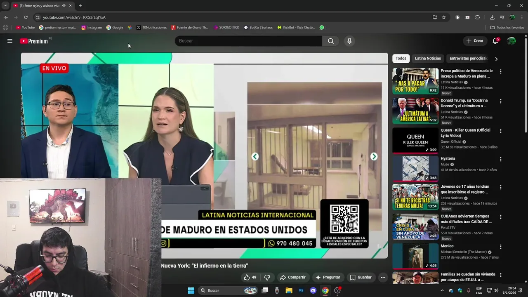
Task: Open the YouTube account avatar menu
Action: [511, 41]
